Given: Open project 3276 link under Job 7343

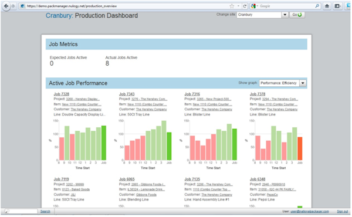Looking at the screenshot, I should (149, 99).
